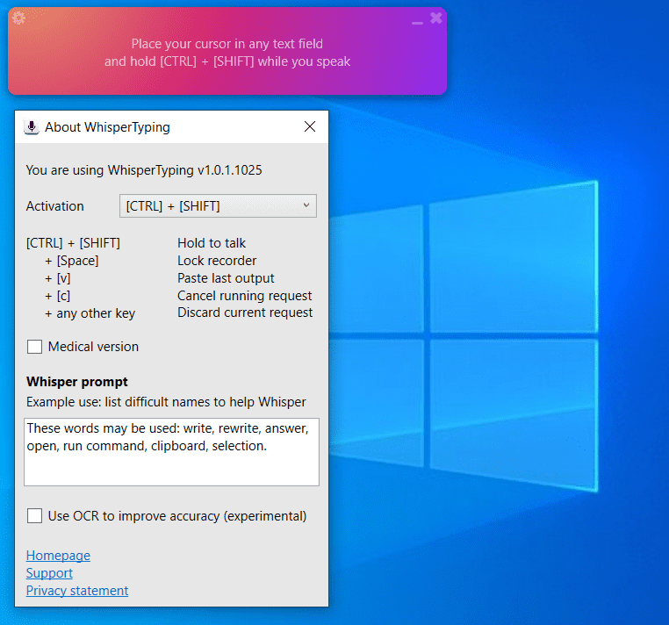Click the 'Whisper prompt' heading
The width and height of the screenshot is (669, 625).
click(x=77, y=382)
